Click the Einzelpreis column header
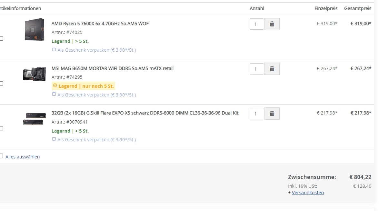 pos(326,8)
